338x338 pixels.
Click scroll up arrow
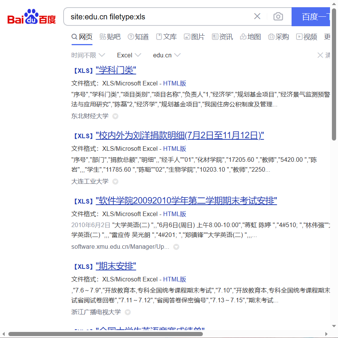point(334,4)
